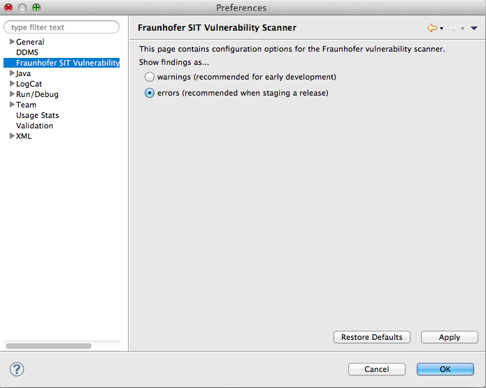Open the Usage Stats preference page
Screen dimensions: 486x388
[37, 115]
